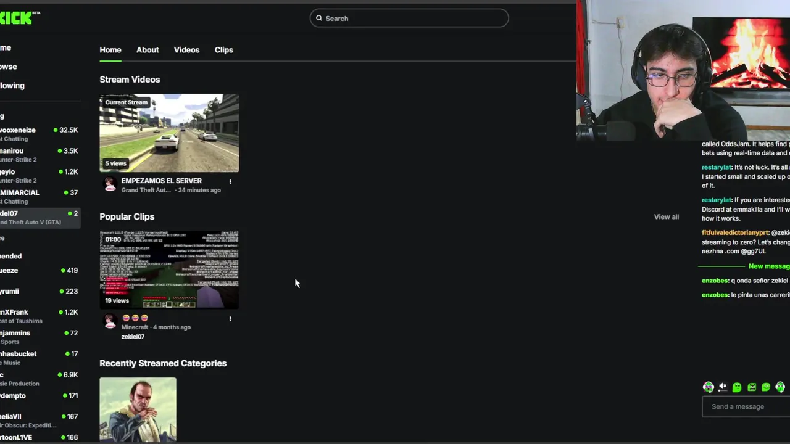Click View all for Popular Clips
Screen dimensions: 790x444
pos(666,217)
